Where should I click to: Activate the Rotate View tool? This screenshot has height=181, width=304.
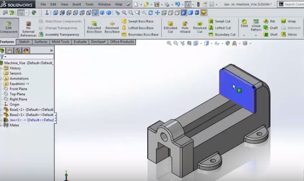tap(150, 13)
